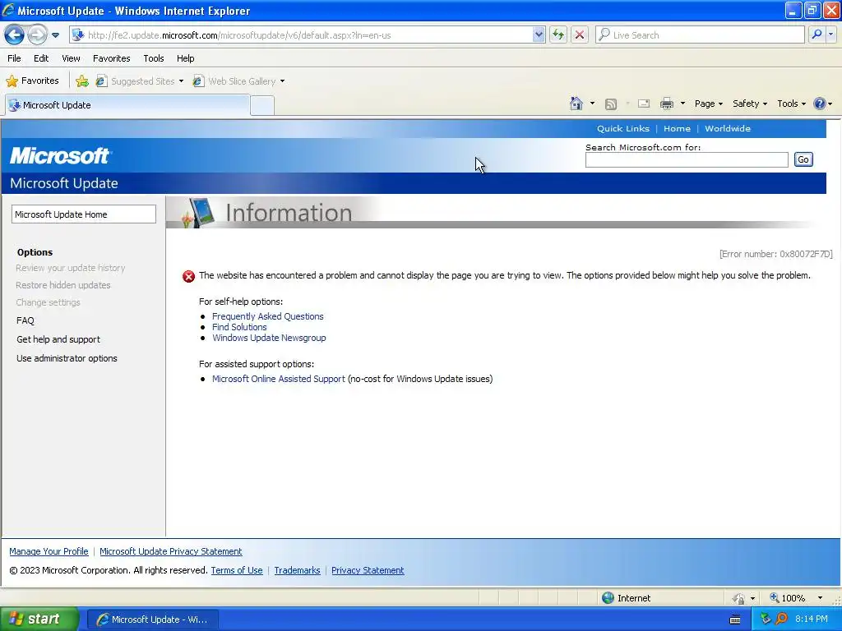Click the Worldwide link
Image resolution: width=842 pixels, height=631 pixels.
(728, 129)
